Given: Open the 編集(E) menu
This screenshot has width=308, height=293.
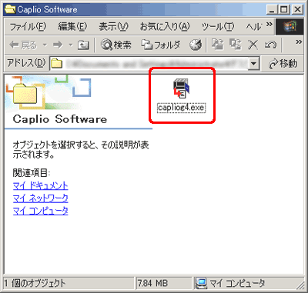Looking at the screenshot, I should (x=72, y=26).
